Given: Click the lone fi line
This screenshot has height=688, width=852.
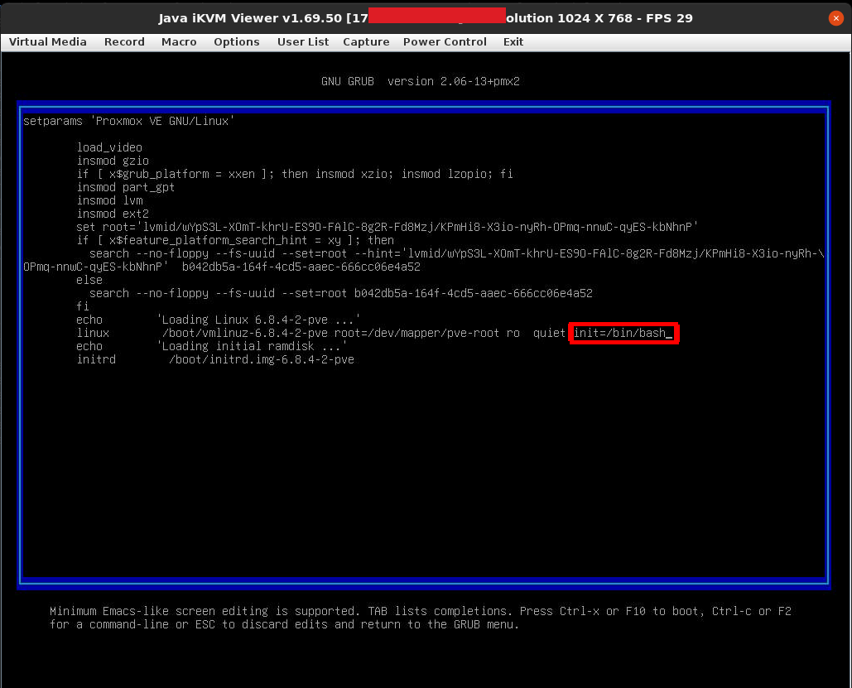Looking at the screenshot, I should 83,306.
